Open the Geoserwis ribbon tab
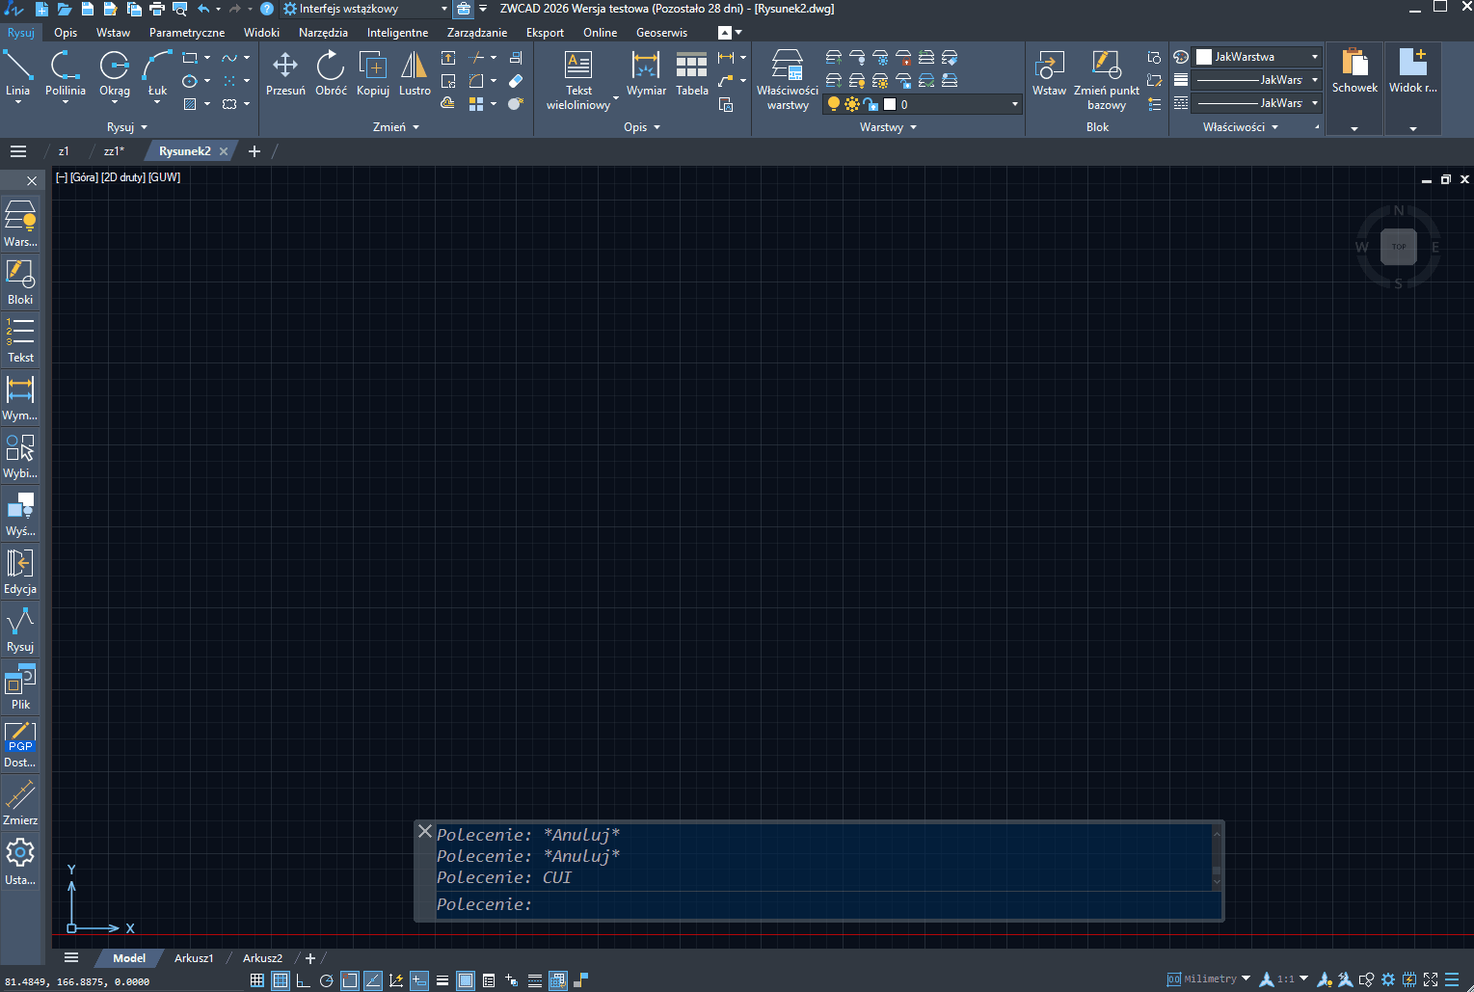This screenshot has width=1474, height=992. pos(661,33)
